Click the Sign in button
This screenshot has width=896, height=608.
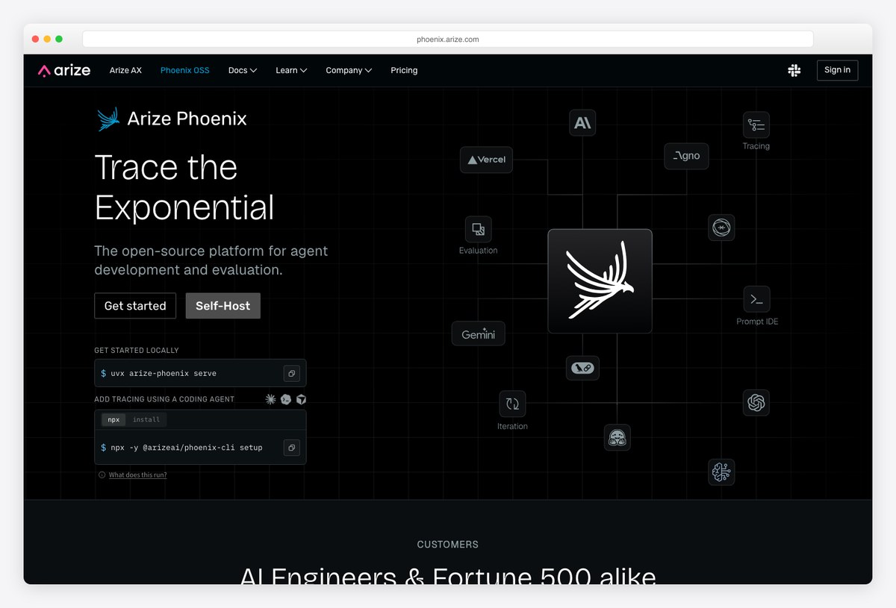pos(837,70)
